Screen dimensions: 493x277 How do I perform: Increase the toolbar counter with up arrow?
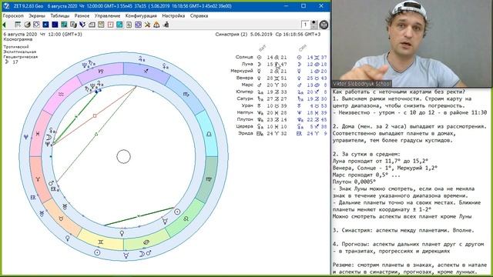click(x=314, y=22)
